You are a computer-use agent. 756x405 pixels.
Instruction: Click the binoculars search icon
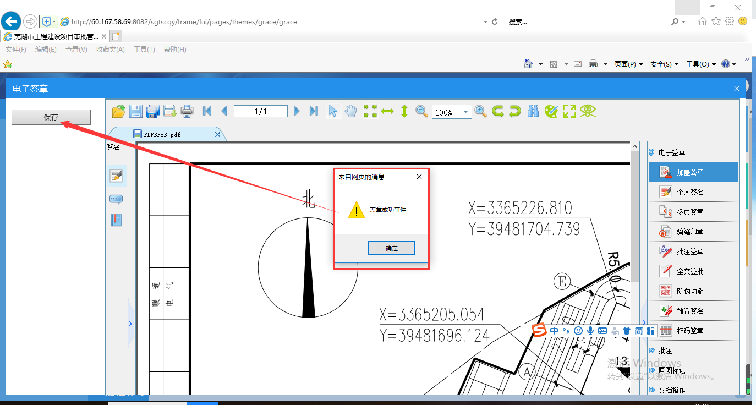tap(533, 111)
